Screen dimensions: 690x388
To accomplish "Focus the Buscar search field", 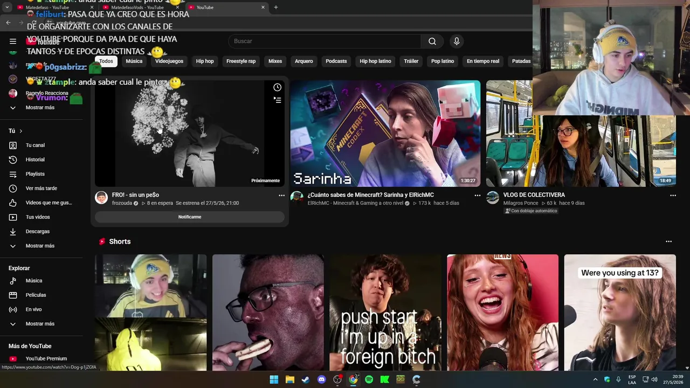I will pyautogui.click(x=326, y=41).
